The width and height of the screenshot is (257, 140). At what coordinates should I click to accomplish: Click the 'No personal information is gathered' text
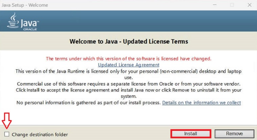point(89,102)
